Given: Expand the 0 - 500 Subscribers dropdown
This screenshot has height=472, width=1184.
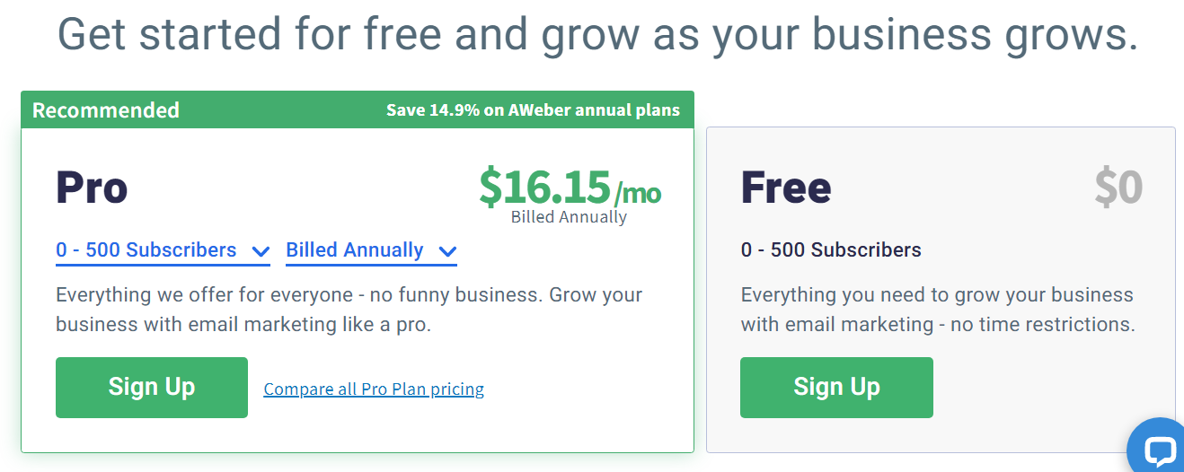Looking at the screenshot, I should tap(163, 251).
